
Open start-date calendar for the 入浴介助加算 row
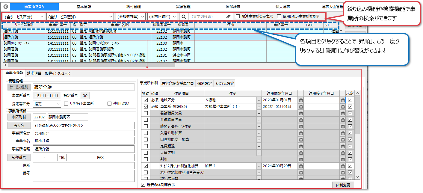301,133
